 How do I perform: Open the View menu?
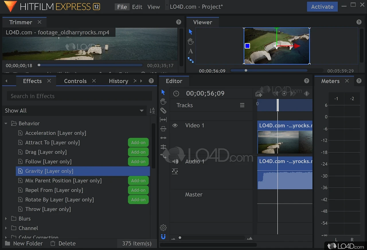(154, 7)
